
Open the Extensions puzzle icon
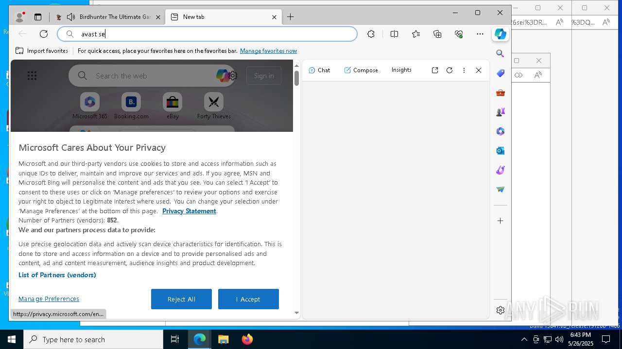pos(371,34)
